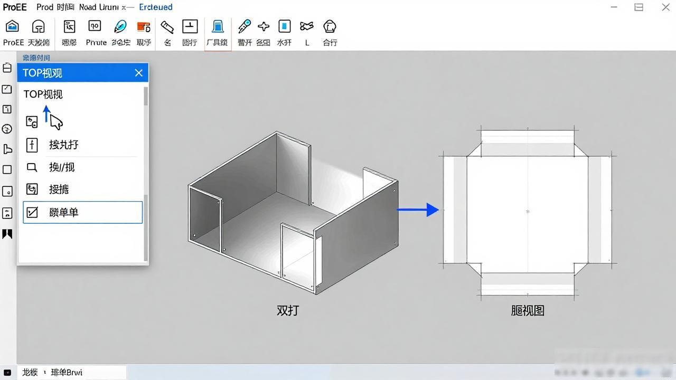Viewport: 676px width, 380px height.
Task: Click the ProEE home icon in toolbar
Action: click(x=12, y=26)
